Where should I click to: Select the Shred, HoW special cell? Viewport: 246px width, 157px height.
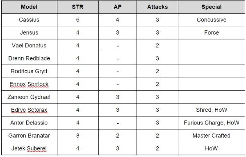[x=212, y=110]
